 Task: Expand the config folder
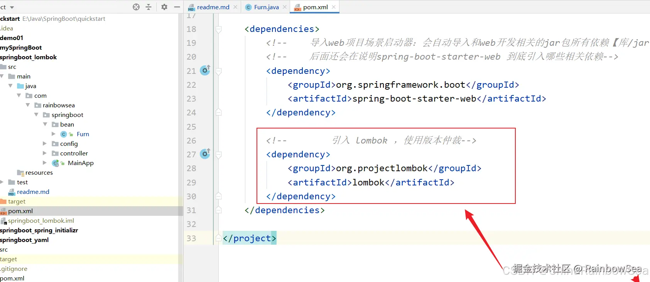(45, 144)
